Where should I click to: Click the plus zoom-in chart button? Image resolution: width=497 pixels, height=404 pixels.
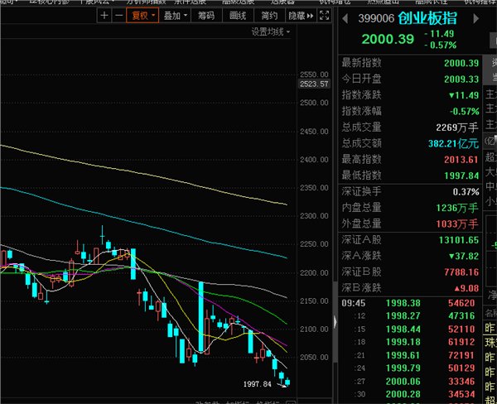[104, 15]
